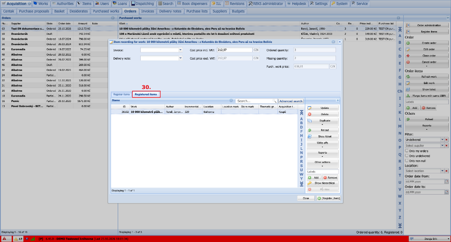Click the Edit work button
451x242 pixels.
pos(427,83)
